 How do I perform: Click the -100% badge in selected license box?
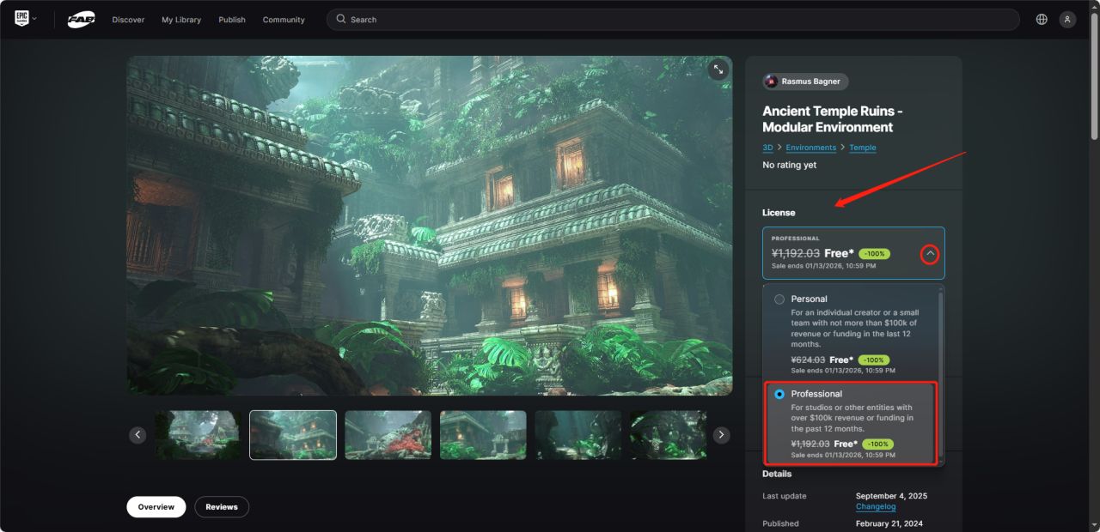coord(875,253)
